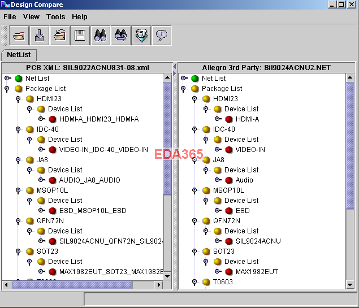This screenshot has width=359, height=308.
Task: Select SOT23 package in right panel
Action: tap(224, 251)
